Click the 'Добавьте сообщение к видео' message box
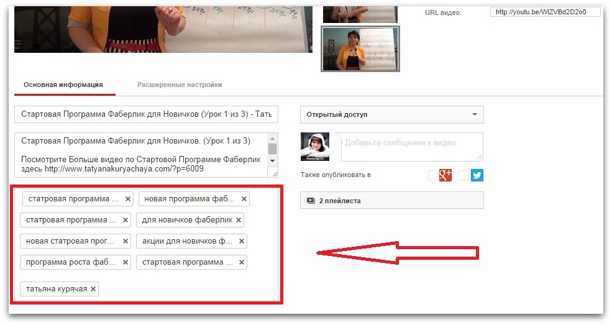Screen dimensions: 612x325 coord(412,147)
